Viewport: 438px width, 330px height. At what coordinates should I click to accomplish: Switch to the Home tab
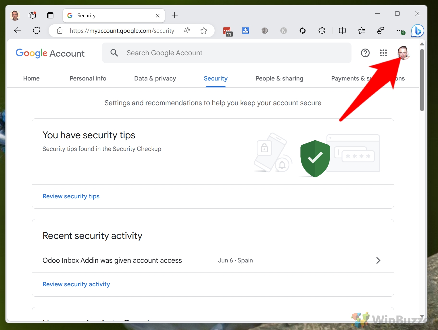(31, 78)
